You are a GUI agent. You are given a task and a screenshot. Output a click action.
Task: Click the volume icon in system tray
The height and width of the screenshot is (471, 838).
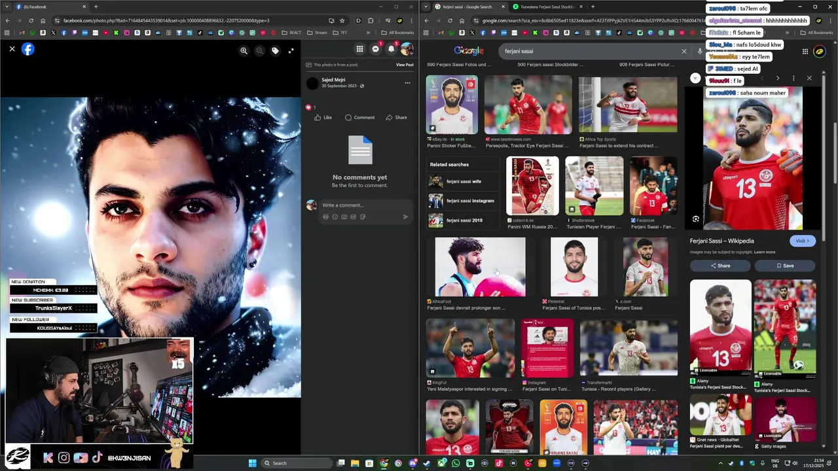pos(795,463)
